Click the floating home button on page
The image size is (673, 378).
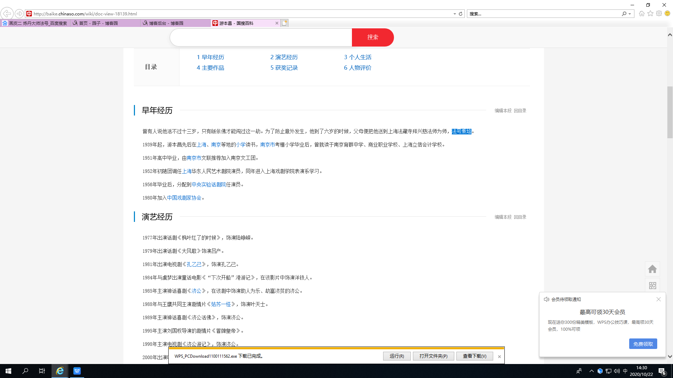(x=652, y=269)
